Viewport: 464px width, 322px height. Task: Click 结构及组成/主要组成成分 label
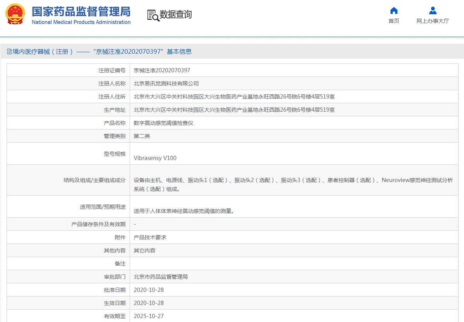tap(94, 180)
